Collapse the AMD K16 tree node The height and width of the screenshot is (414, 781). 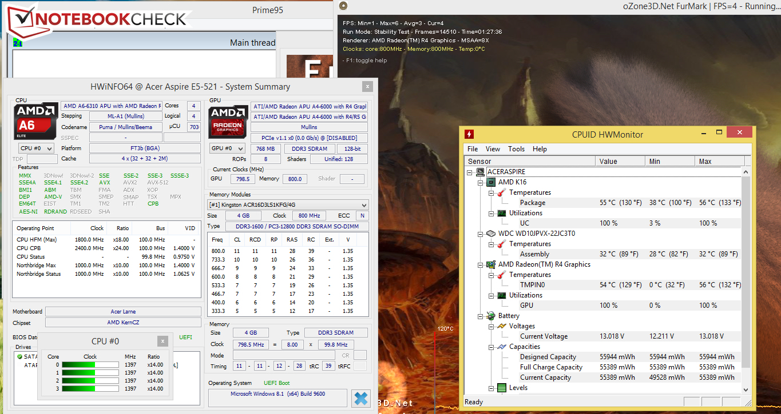coord(481,182)
